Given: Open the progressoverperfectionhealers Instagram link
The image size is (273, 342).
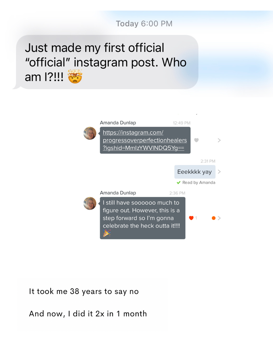Looking at the screenshot, I should coord(145,140).
